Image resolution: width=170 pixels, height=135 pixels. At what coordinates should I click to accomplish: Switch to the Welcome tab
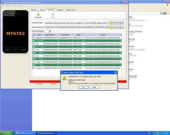click(x=34, y=10)
